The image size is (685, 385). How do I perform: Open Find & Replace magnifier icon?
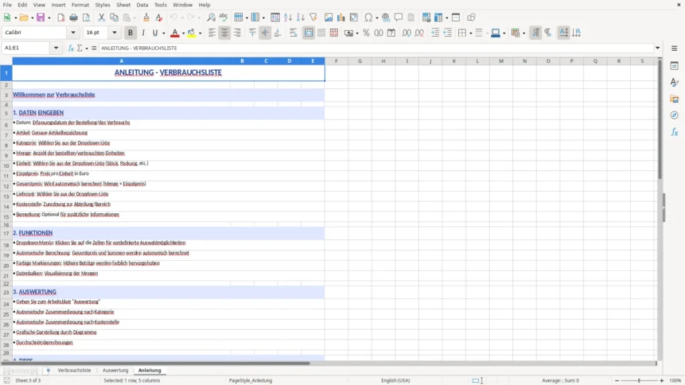(211, 17)
